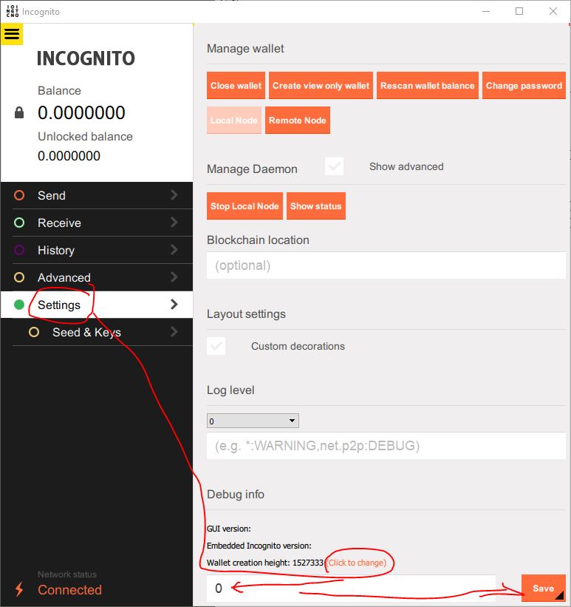571x607 pixels.
Task: Click the yellow circle icon beside Advanced
Action: pos(19,277)
